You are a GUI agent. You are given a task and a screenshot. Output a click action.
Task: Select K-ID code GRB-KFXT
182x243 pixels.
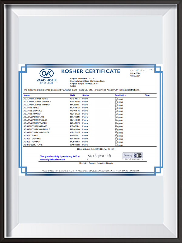75,99
